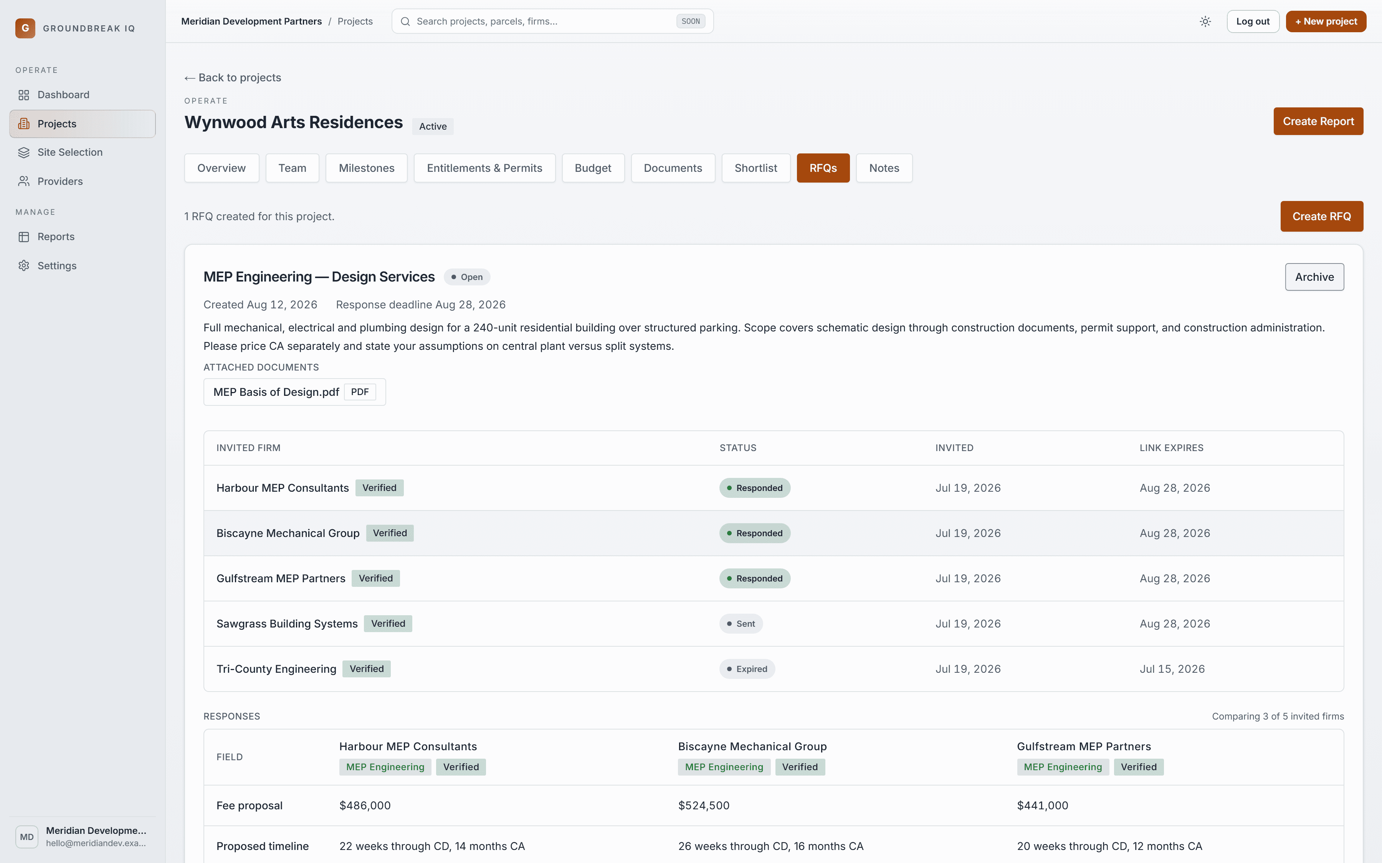The image size is (1382, 863).
Task: Open Dashboard from the sidebar
Action: click(82, 95)
